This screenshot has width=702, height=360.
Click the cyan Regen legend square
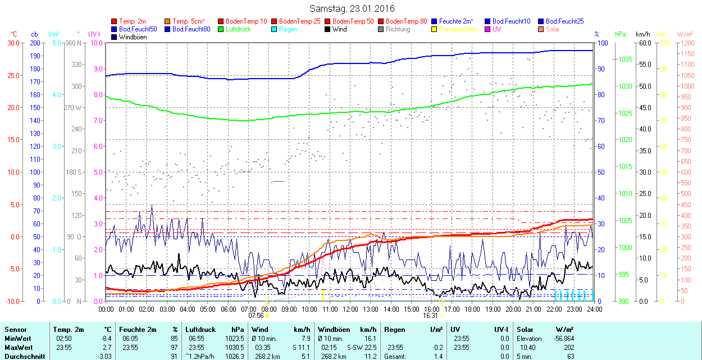pyautogui.click(x=274, y=29)
